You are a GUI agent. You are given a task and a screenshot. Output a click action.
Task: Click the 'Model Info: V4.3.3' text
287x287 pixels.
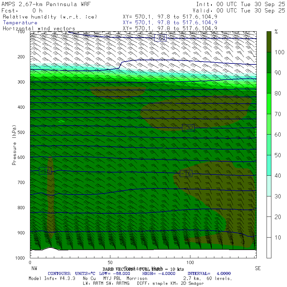[52, 278]
